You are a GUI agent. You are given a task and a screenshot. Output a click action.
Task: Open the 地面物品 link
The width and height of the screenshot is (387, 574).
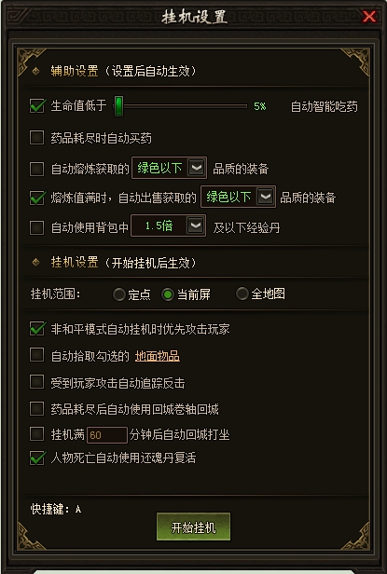[158, 356]
